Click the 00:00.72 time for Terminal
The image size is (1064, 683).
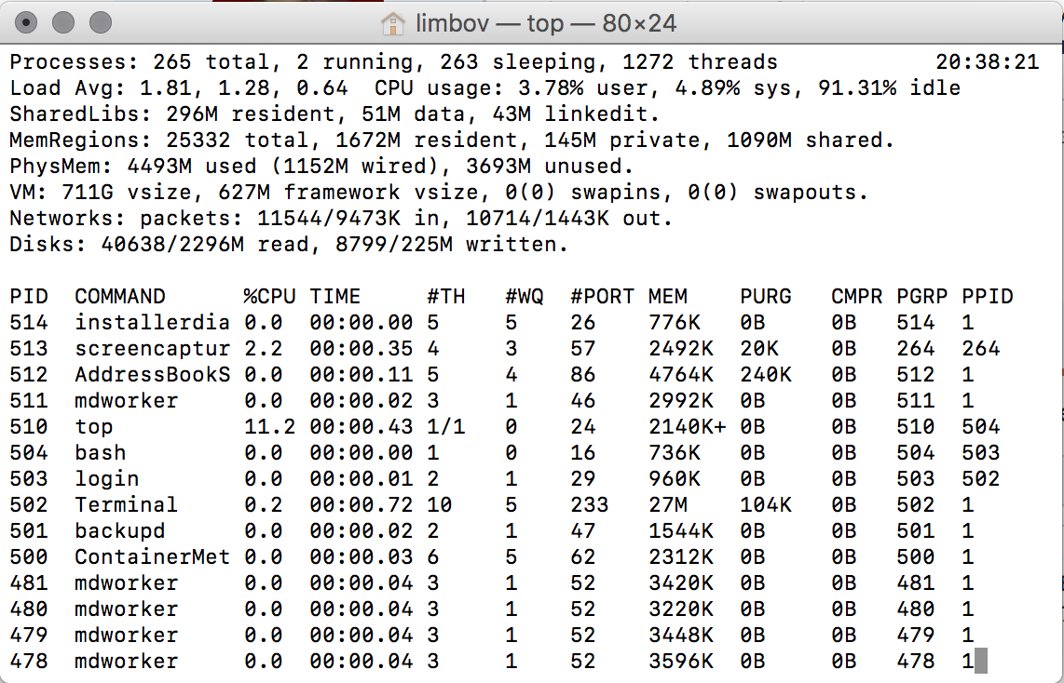(361, 504)
